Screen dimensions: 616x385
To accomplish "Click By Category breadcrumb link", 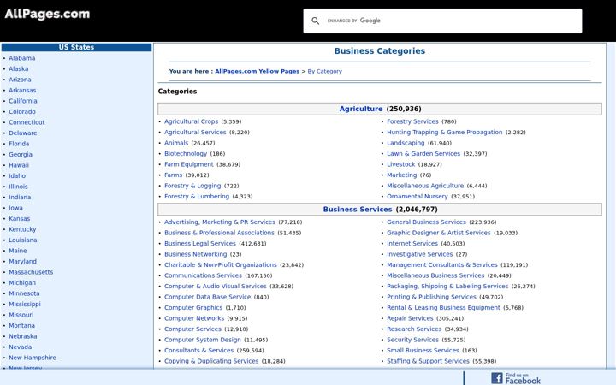I will 324,71.
